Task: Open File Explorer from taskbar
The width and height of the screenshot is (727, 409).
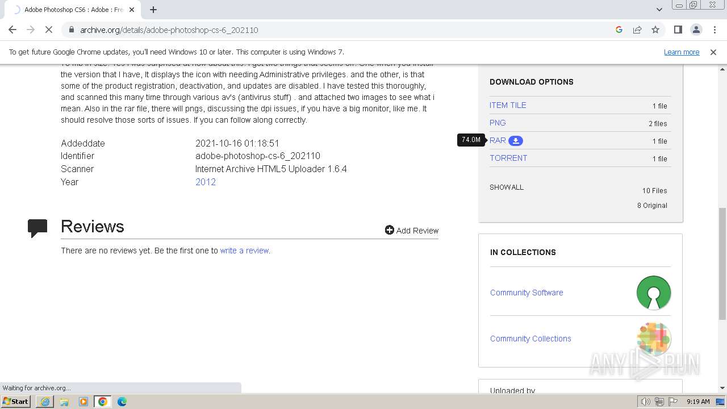Action: tap(64, 402)
